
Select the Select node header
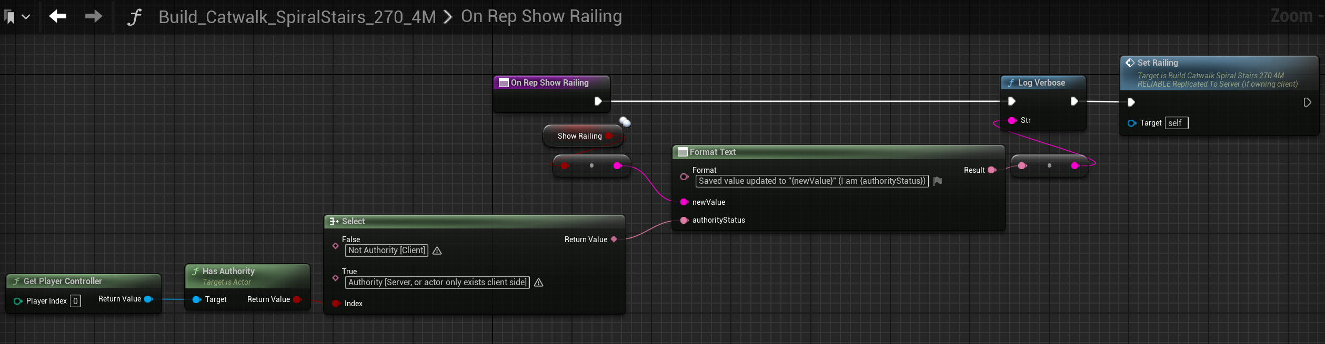[x=475, y=222]
